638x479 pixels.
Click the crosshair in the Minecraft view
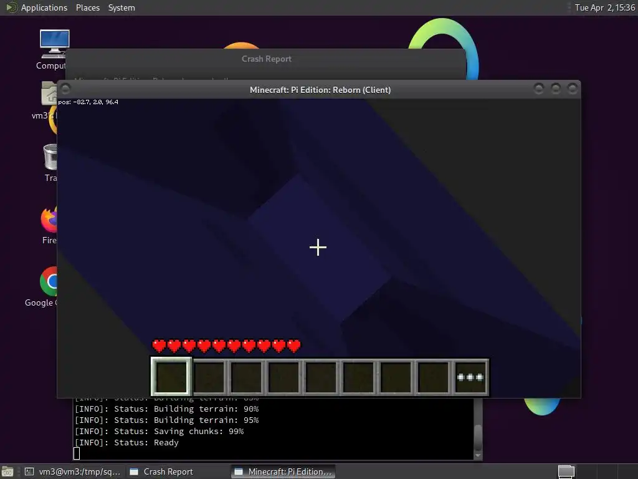pyautogui.click(x=318, y=247)
